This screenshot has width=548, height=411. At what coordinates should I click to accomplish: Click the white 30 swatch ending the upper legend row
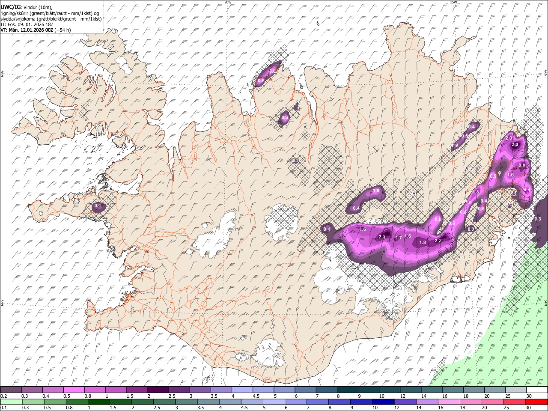[536, 390]
